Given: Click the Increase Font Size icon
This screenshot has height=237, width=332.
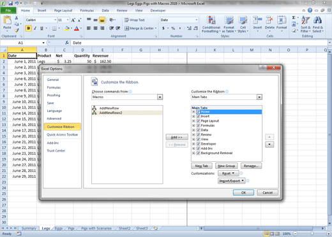Looking at the screenshot, I should click(x=73, y=20).
